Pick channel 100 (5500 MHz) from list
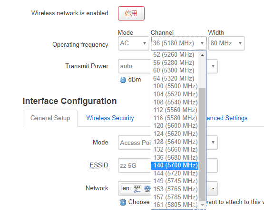 point(175,86)
